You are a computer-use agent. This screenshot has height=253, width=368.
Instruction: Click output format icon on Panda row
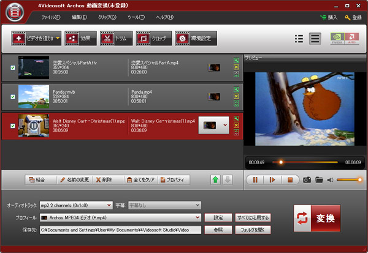pos(214,97)
